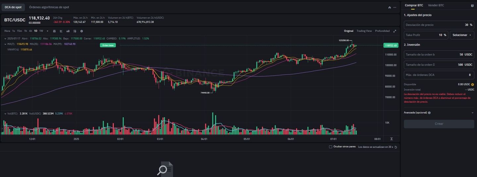The image size is (477, 177).
Task: Click the Disponible 0.00 USDC balance
Action: [x=464, y=84]
